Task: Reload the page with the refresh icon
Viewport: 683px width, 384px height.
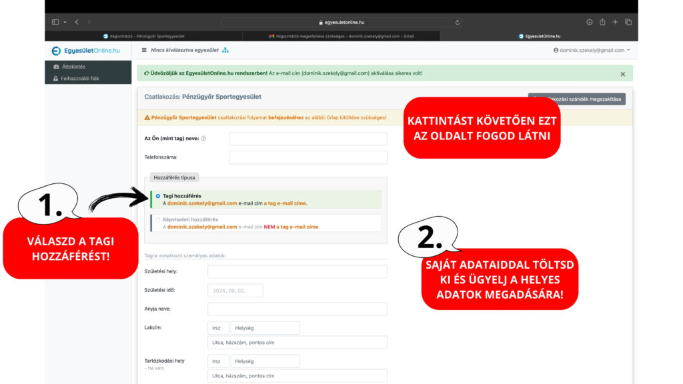Action: pyautogui.click(x=458, y=22)
